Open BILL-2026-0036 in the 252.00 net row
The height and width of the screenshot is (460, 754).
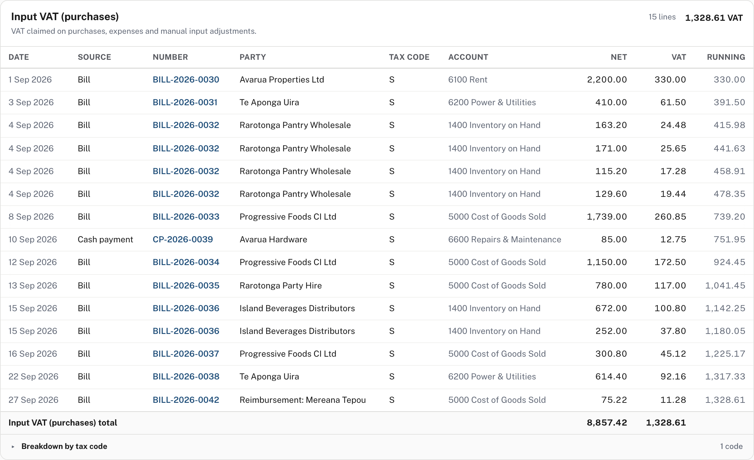(x=186, y=331)
